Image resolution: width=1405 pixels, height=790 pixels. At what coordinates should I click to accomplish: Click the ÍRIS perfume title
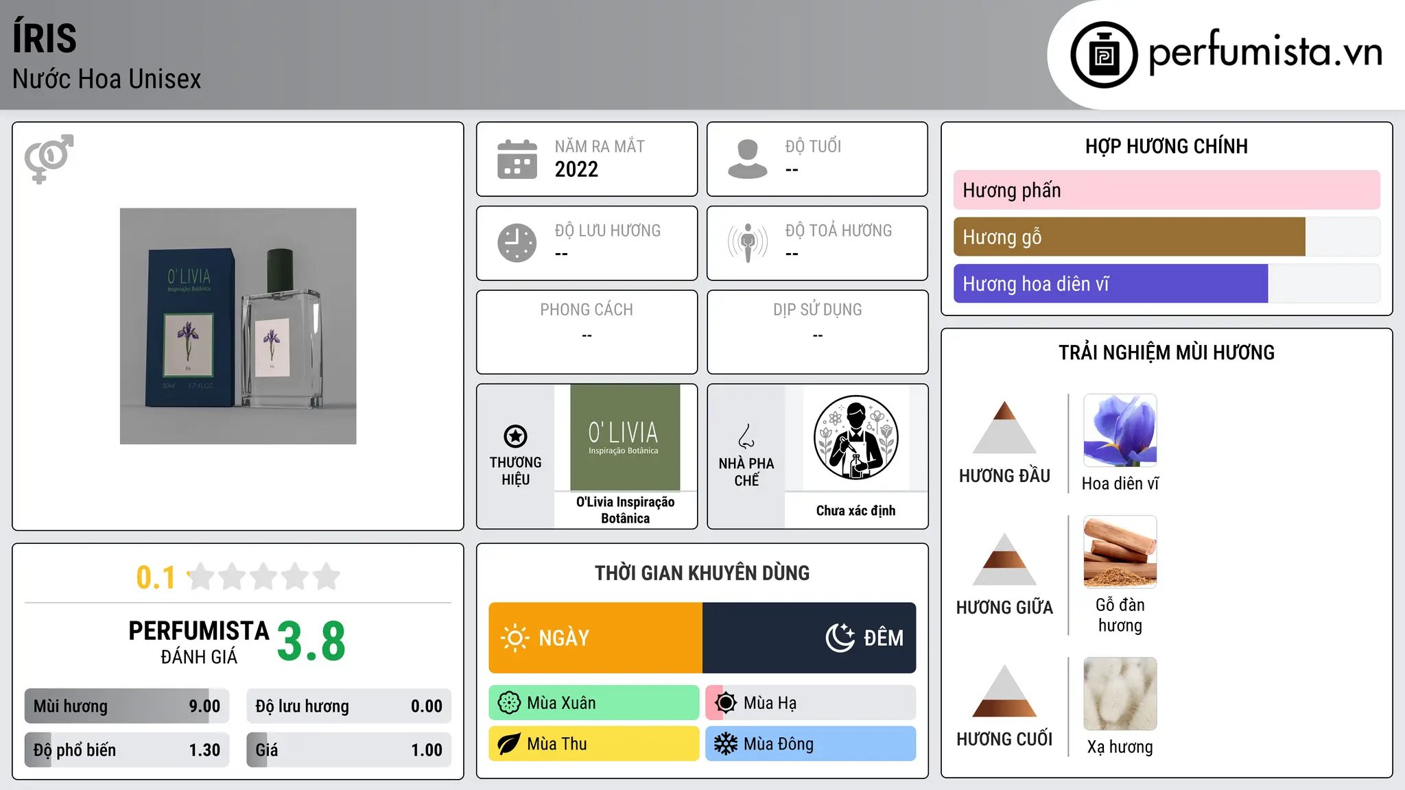45,38
